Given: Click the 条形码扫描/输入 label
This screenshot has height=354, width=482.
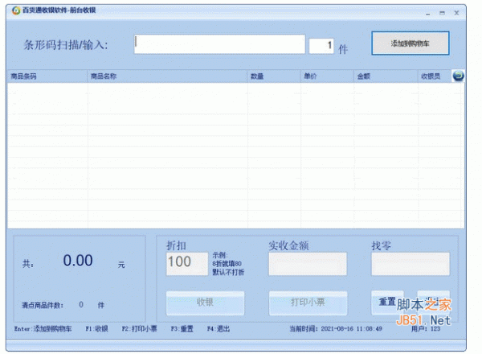Looking at the screenshot, I should 66,45.
